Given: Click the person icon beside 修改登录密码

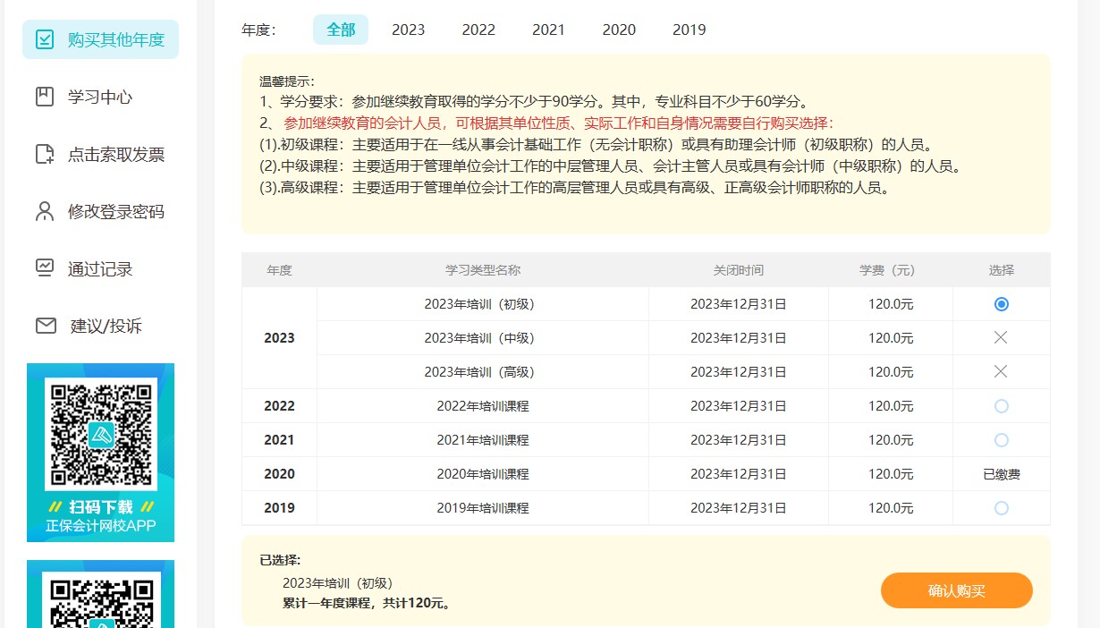Looking at the screenshot, I should (x=44, y=211).
